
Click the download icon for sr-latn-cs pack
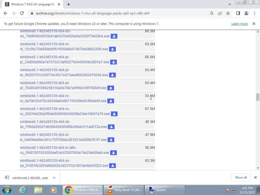(x=113, y=153)
